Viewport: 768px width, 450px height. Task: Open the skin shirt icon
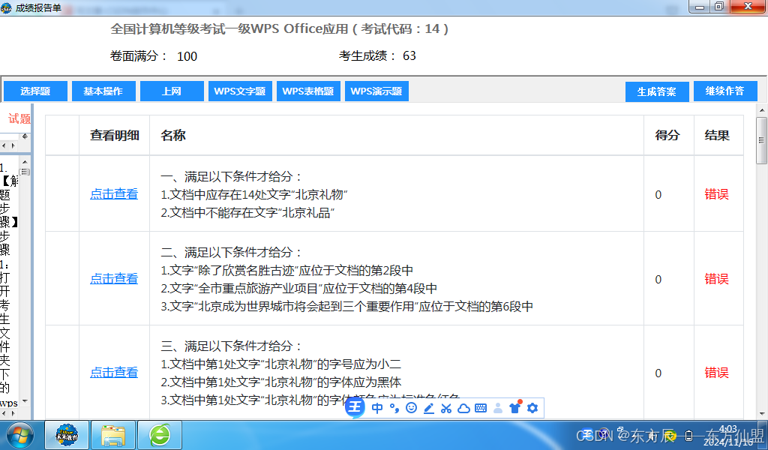tap(514, 407)
